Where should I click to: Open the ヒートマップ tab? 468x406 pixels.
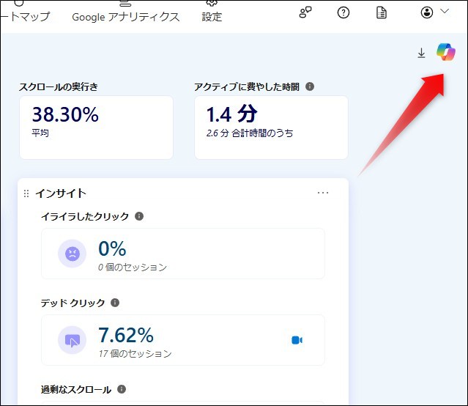pyautogui.click(x=25, y=17)
